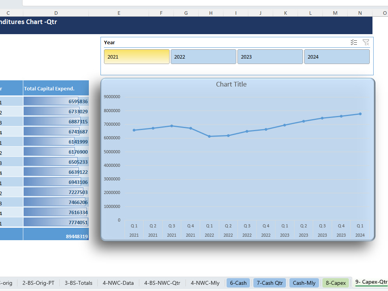Image resolution: width=388 pixels, height=291 pixels.
Task: Click the multi-select icon on Year slicer
Action: [353, 42]
